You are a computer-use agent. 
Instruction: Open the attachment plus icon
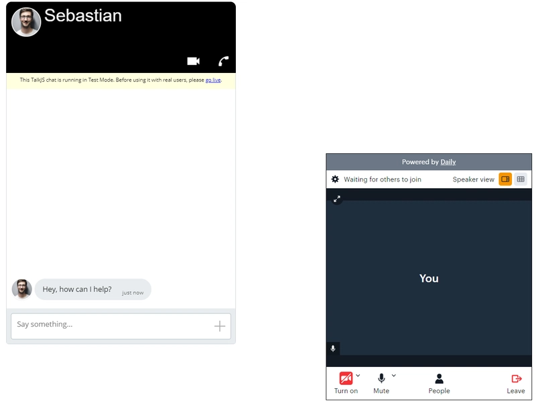pyautogui.click(x=219, y=326)
